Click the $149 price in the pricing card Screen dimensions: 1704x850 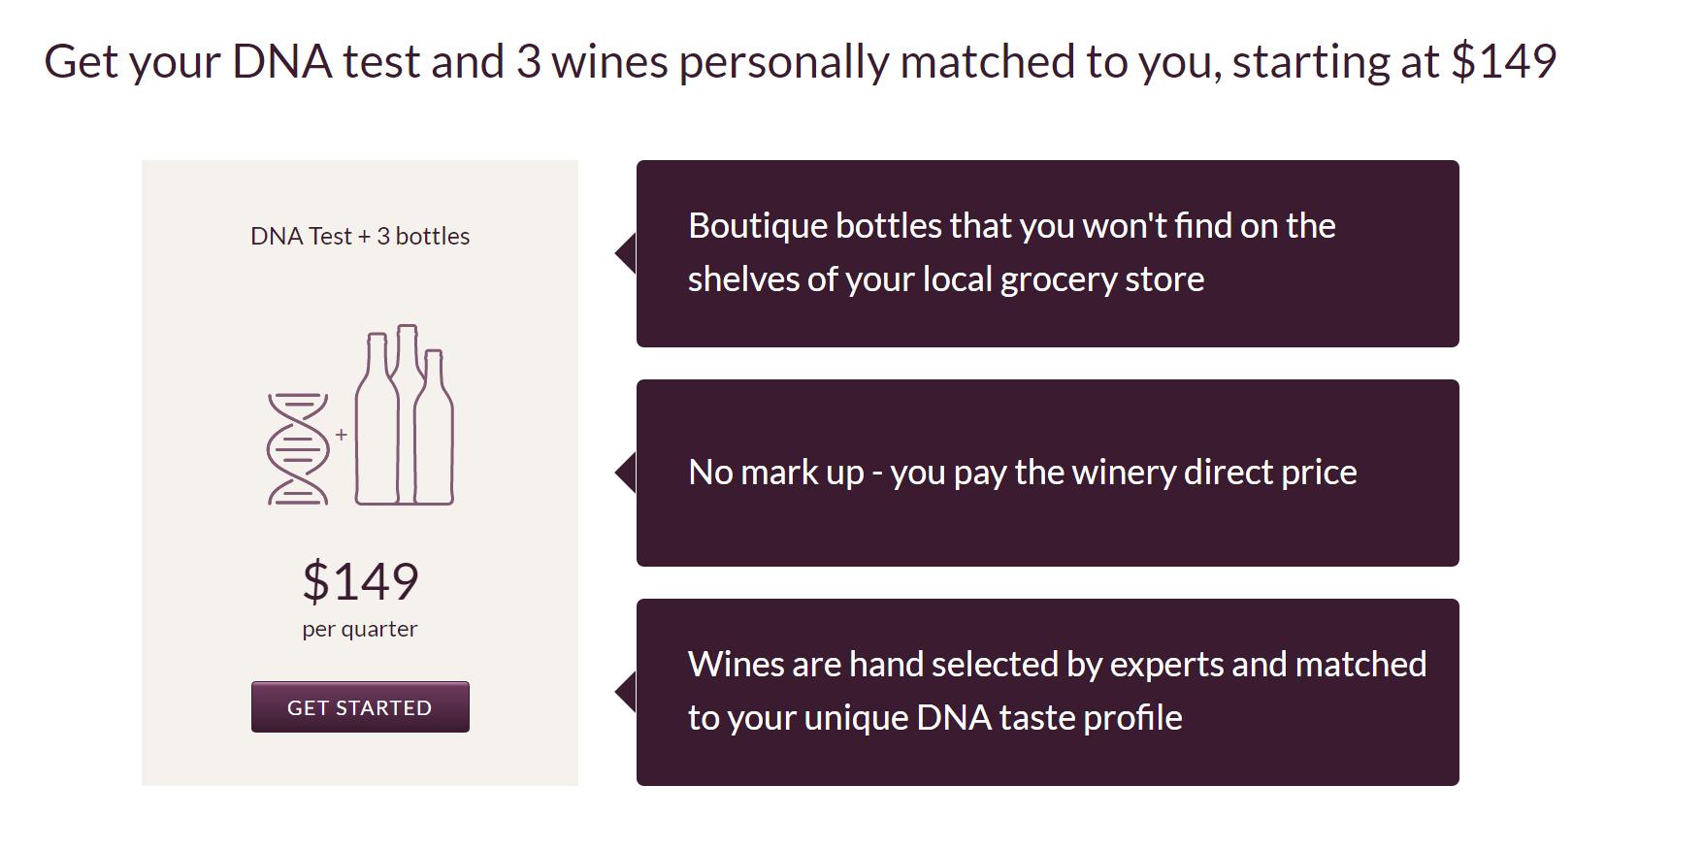point(360,581)
